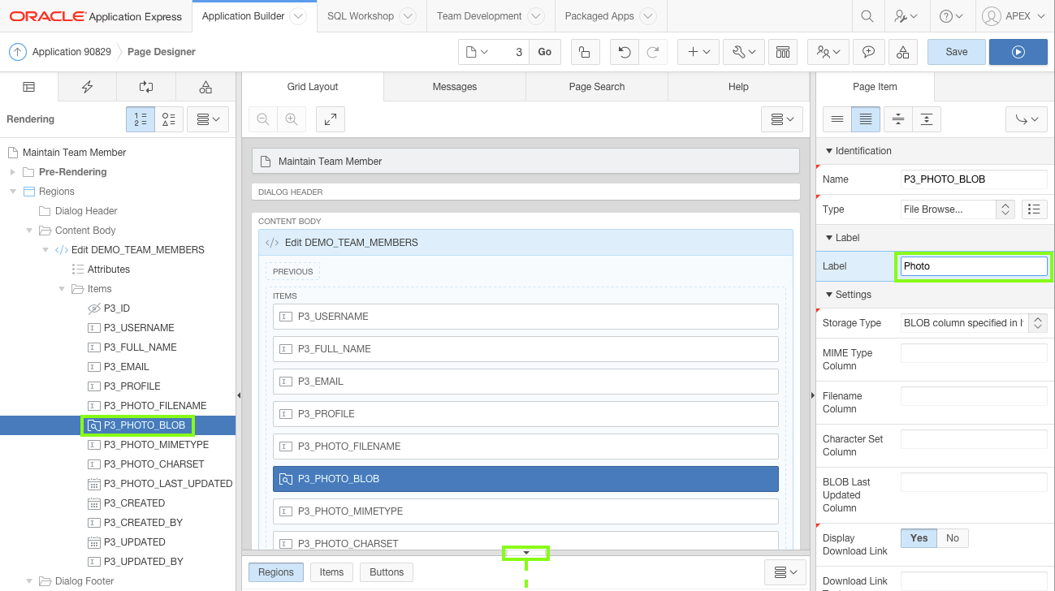Switch to Component View
Image resolution: width=1055 pixels, height=591 pixels.
[783, 52]
